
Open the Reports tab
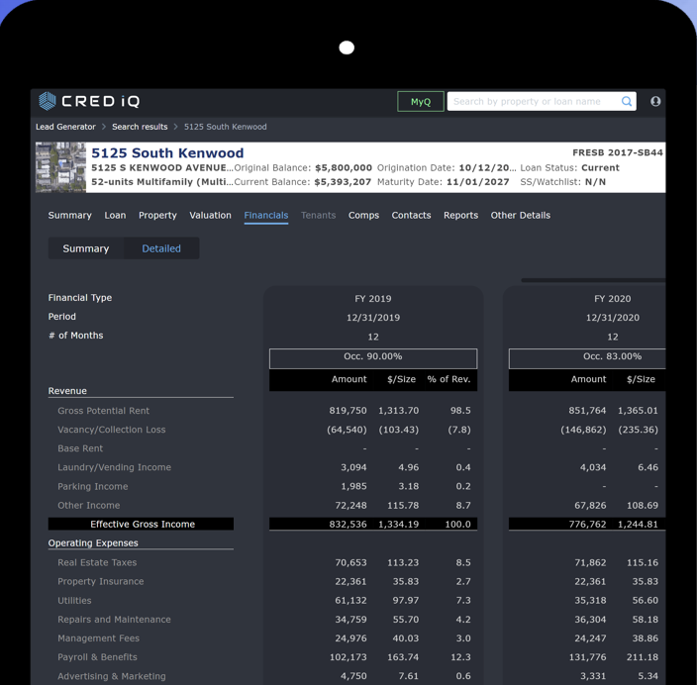pos(460,215)
